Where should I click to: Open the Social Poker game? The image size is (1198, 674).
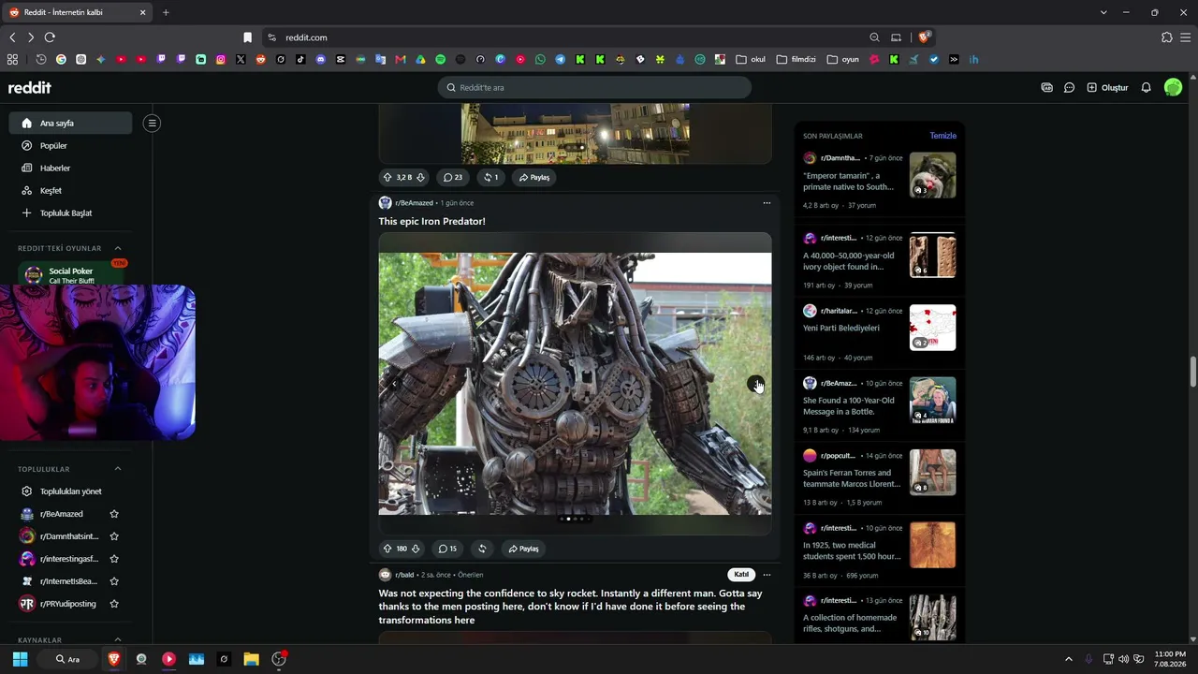(73, 275)
